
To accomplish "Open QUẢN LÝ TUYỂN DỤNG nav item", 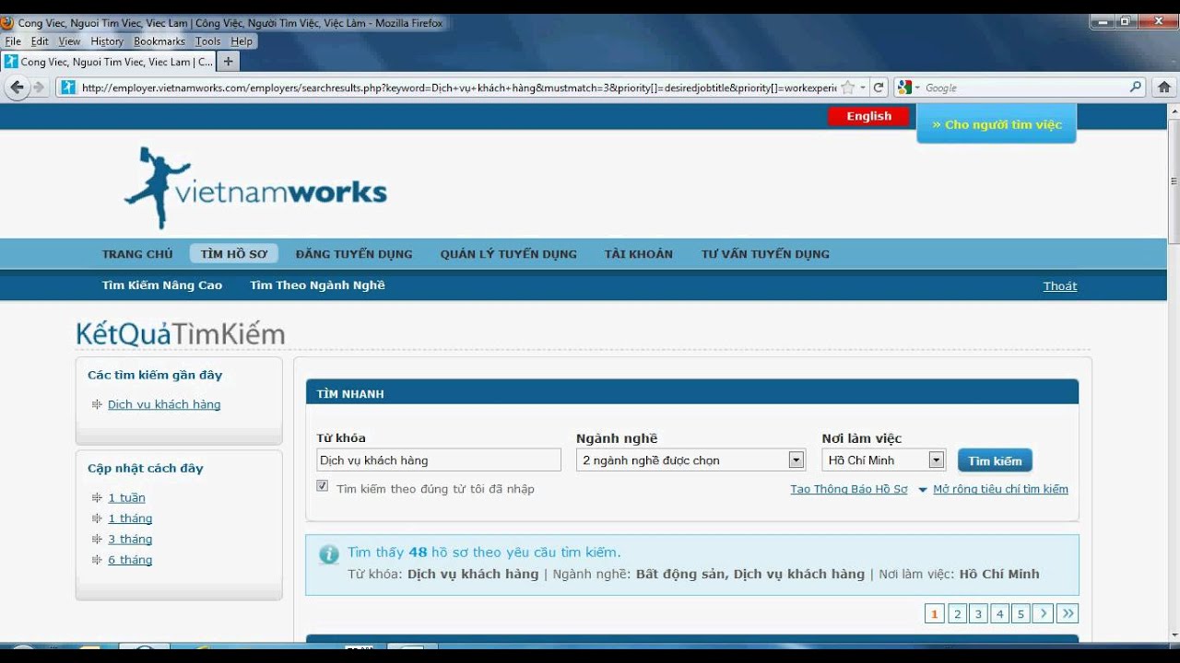I will point(509,254).
